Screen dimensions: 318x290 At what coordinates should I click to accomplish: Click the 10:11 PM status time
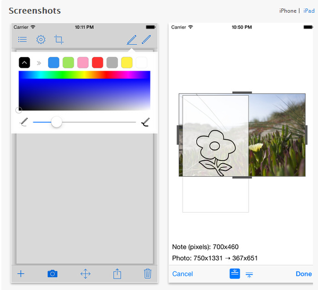[x=84, y=27]
